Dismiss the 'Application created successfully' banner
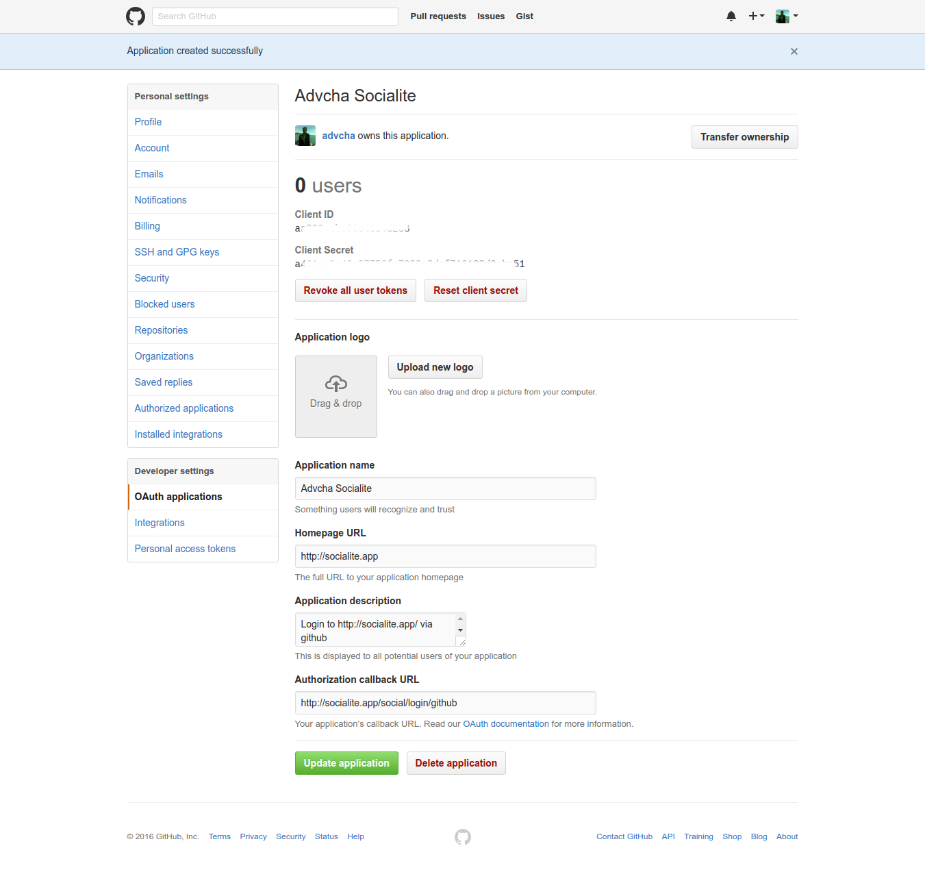This screenshot has height=870, width=925. pyautogui.click(x=794, y=51)
